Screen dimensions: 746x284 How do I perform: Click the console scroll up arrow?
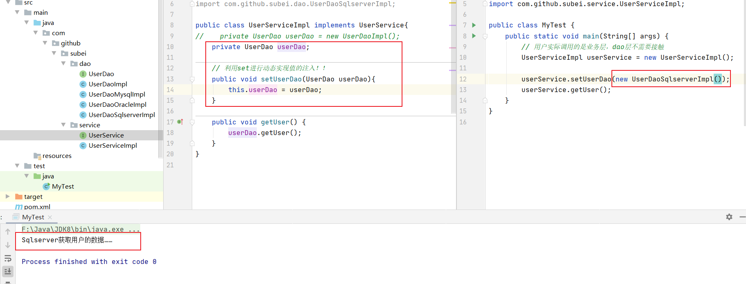pyautogui.click(x=8, y=232)
